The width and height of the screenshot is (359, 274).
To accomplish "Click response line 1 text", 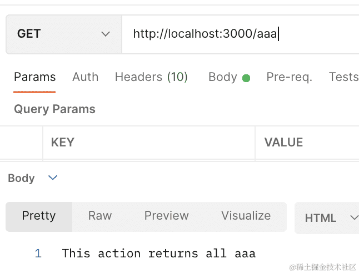I will [x=158, y=253].
